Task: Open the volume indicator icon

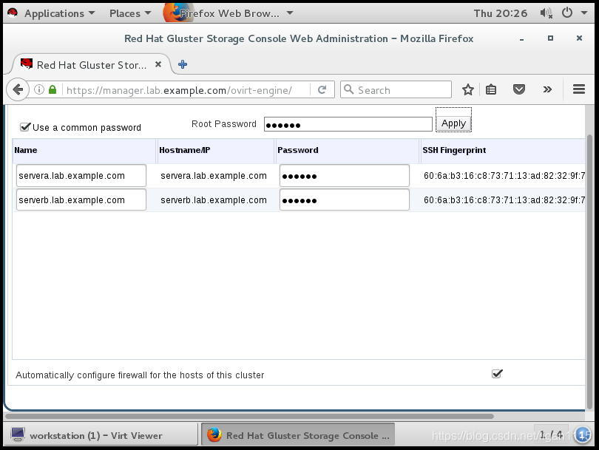Action: (x=546, y=13)
